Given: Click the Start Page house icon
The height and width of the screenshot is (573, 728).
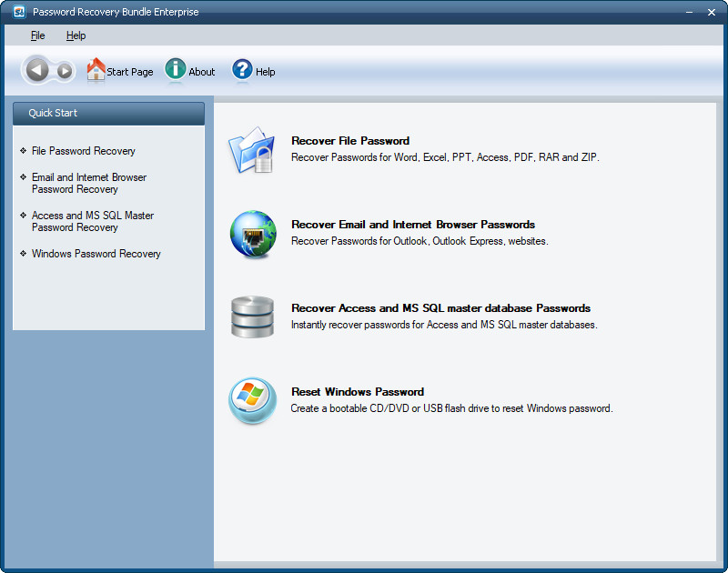Looking at the screenshot, I should coord(96,69).
